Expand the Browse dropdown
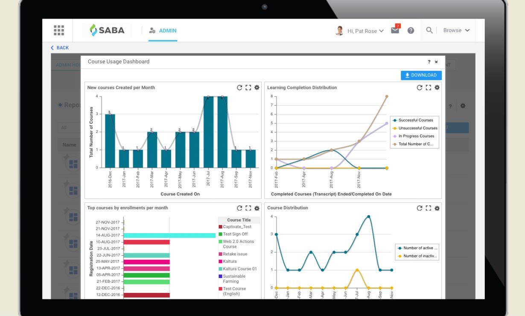 tap(456, 30)
